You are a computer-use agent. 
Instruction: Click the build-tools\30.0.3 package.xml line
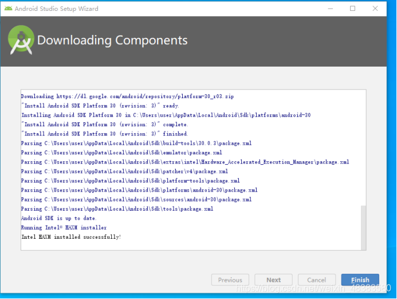(x=136, y=143)
